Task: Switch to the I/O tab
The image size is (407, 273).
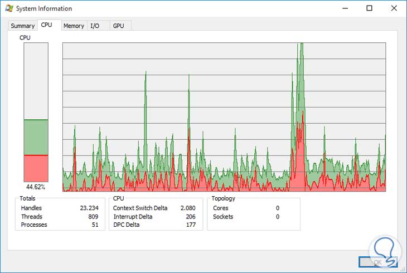Action: 95,26
